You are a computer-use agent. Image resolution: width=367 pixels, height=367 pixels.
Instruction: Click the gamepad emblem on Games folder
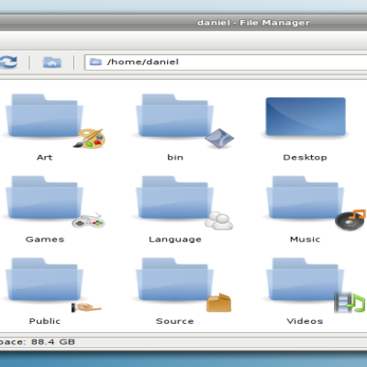(x=89, y=220)
